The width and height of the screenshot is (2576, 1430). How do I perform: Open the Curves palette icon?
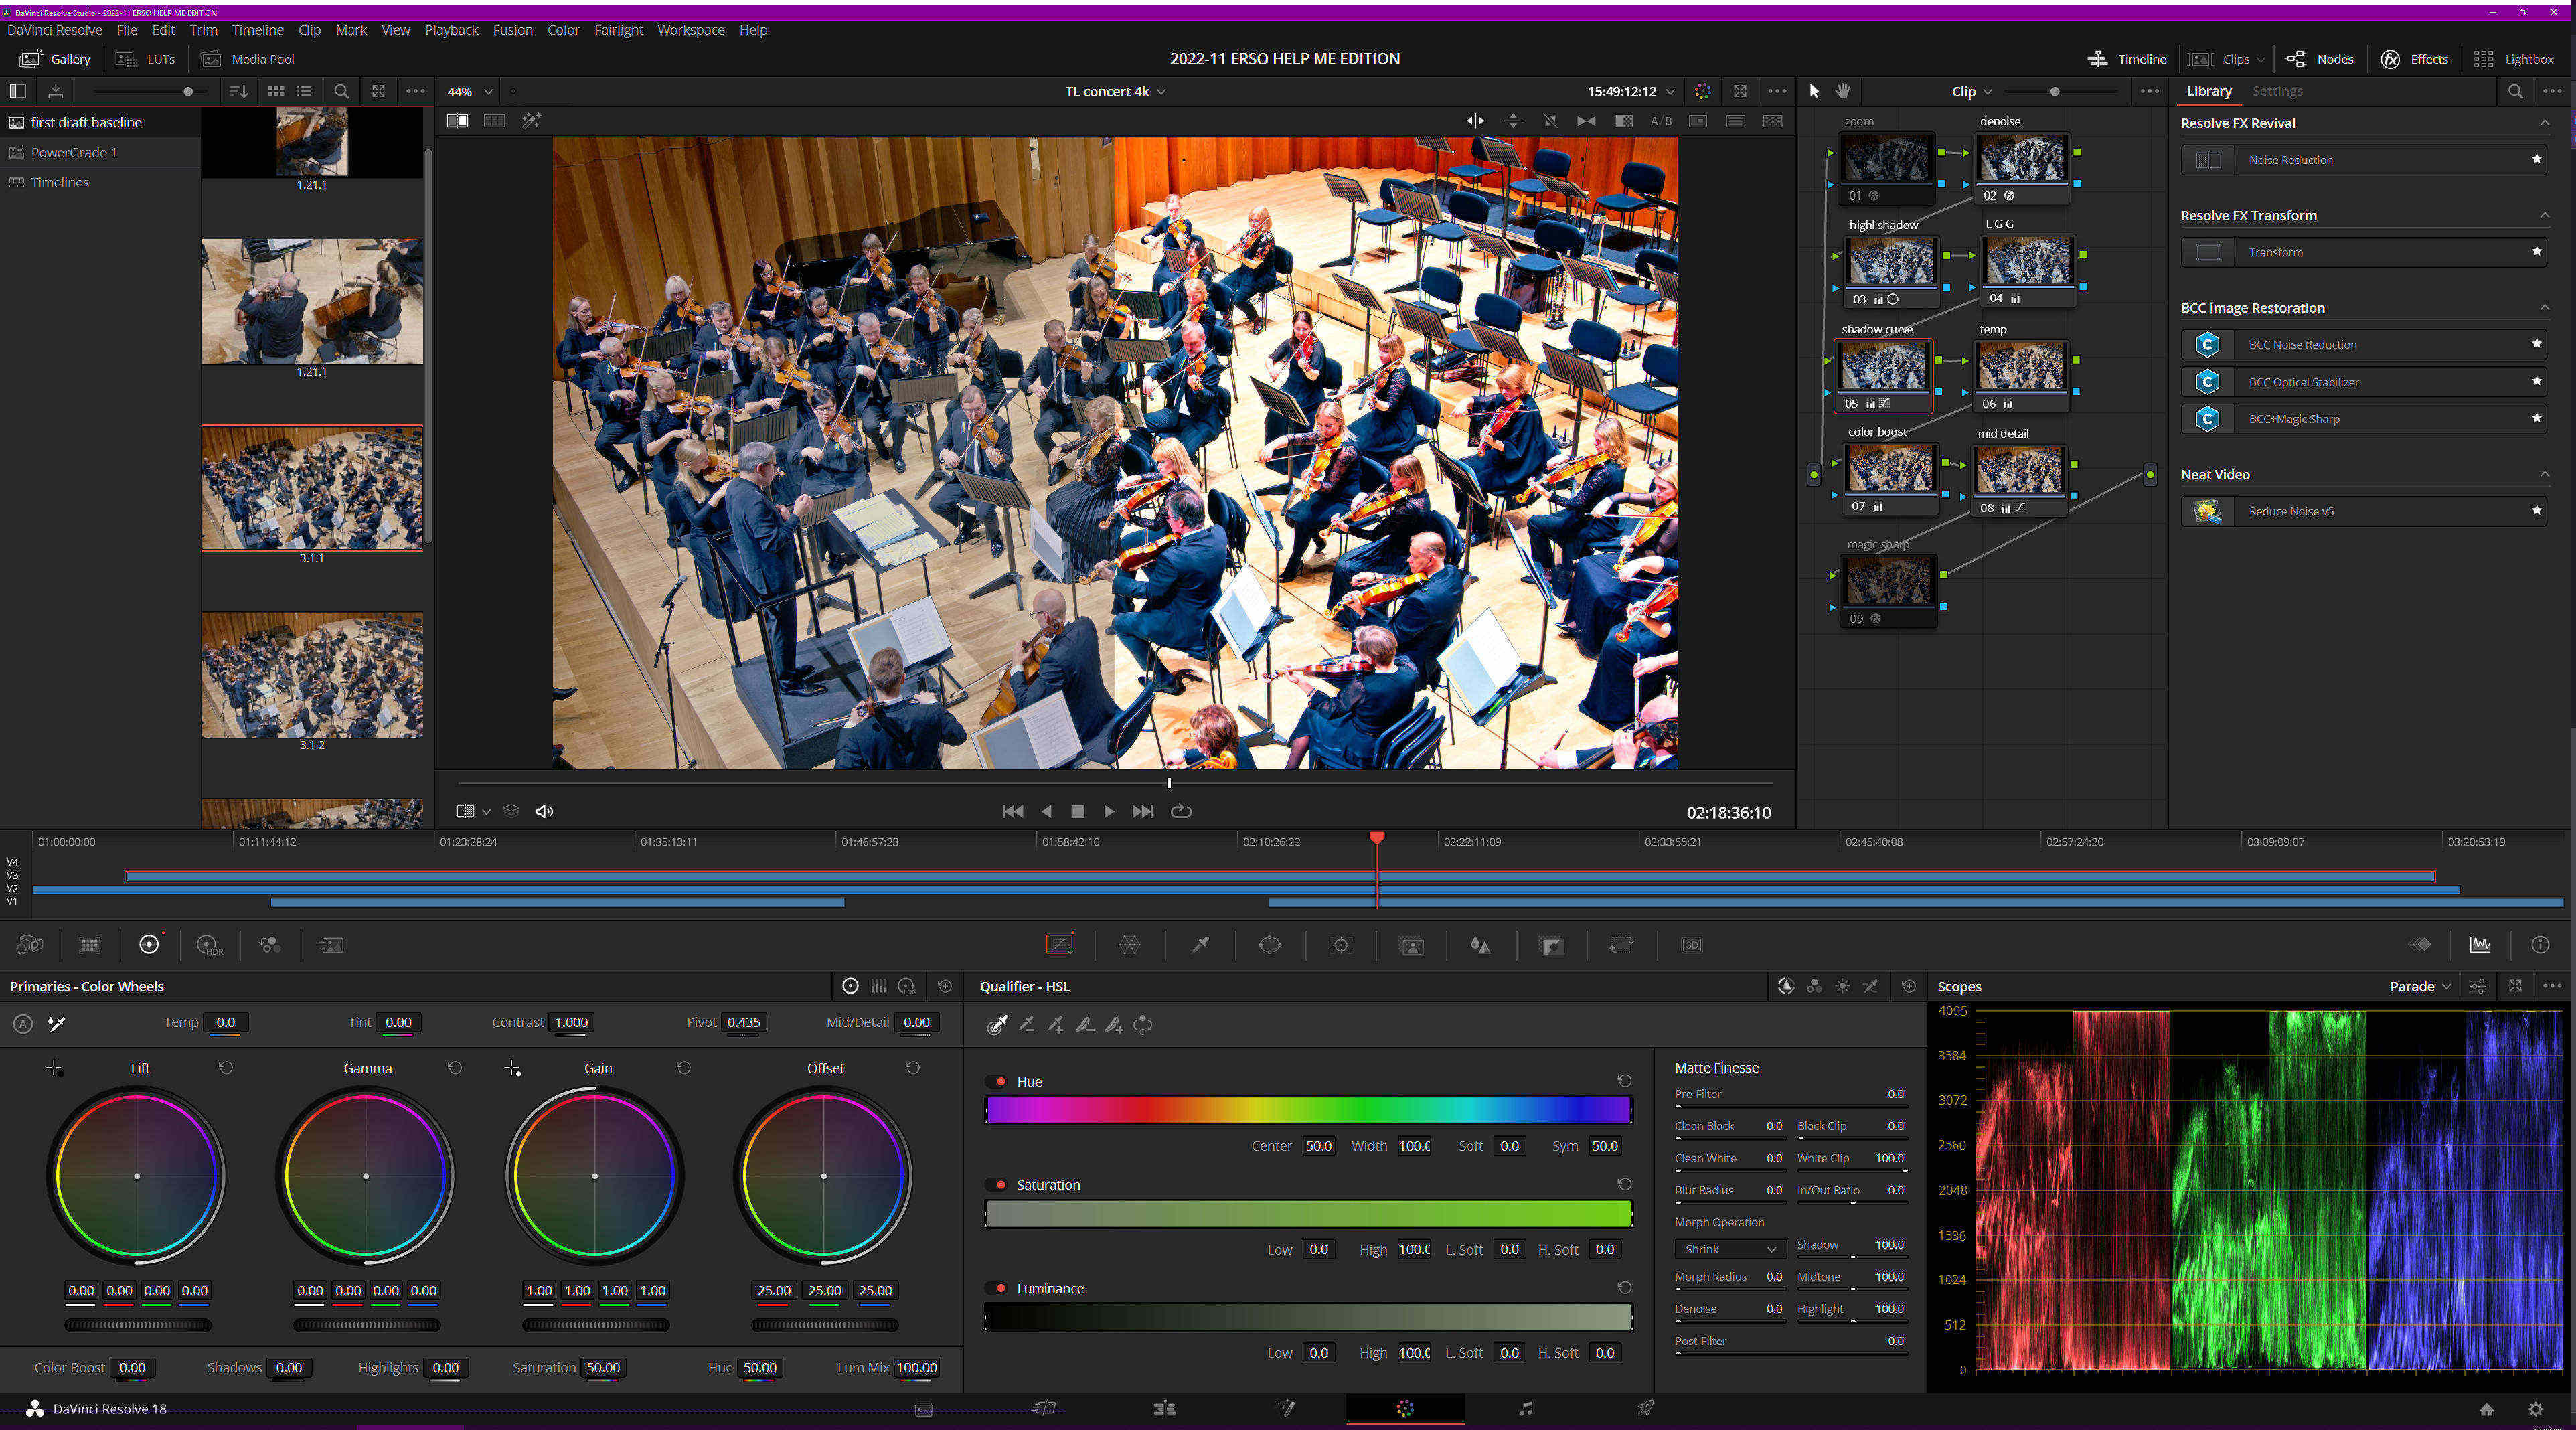(x=1060, y=945)
